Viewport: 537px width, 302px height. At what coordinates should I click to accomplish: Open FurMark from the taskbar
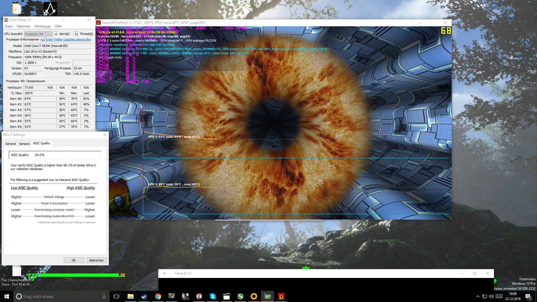[x=281, y=296]
